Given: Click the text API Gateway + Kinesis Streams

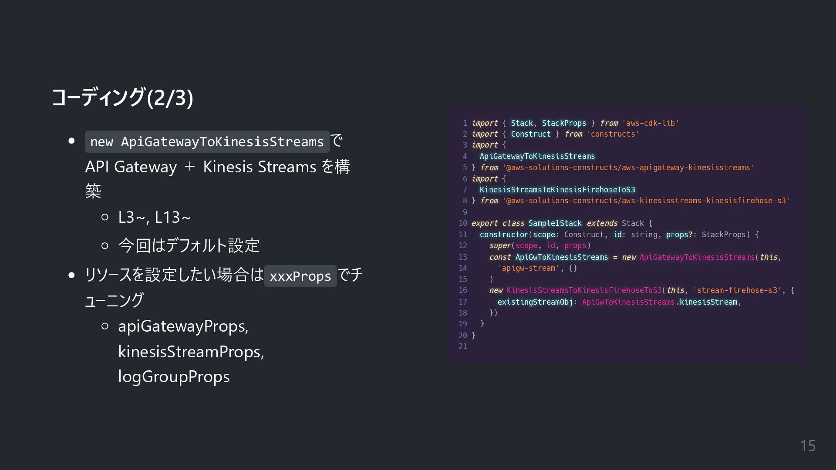Looking at the screenshot, I should [201, 167].
